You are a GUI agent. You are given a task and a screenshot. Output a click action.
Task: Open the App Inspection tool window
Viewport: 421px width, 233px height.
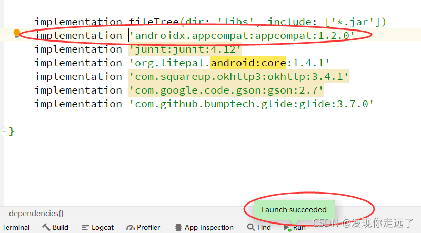coord(204,227)
